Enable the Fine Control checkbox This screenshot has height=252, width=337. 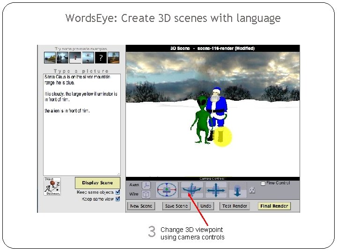(x=263, y=183)
